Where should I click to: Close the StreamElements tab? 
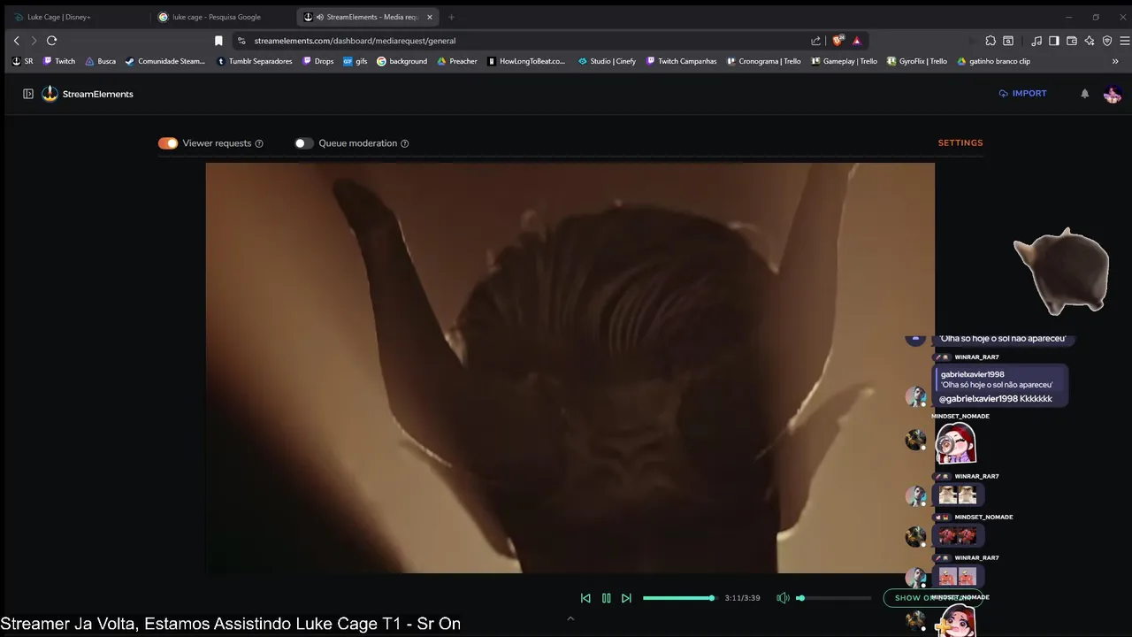(430, 17)
